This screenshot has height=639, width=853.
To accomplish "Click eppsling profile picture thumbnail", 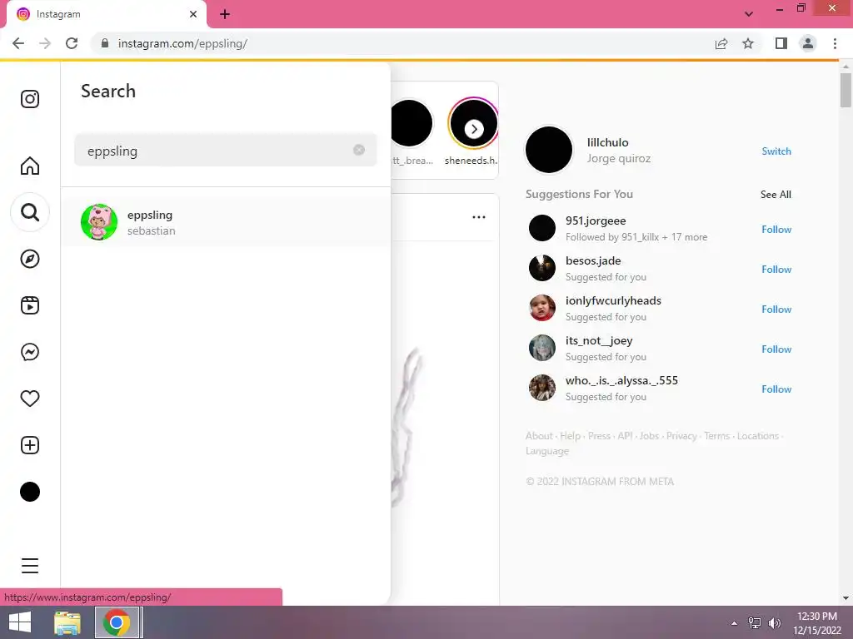I will [x=99, y=222].
